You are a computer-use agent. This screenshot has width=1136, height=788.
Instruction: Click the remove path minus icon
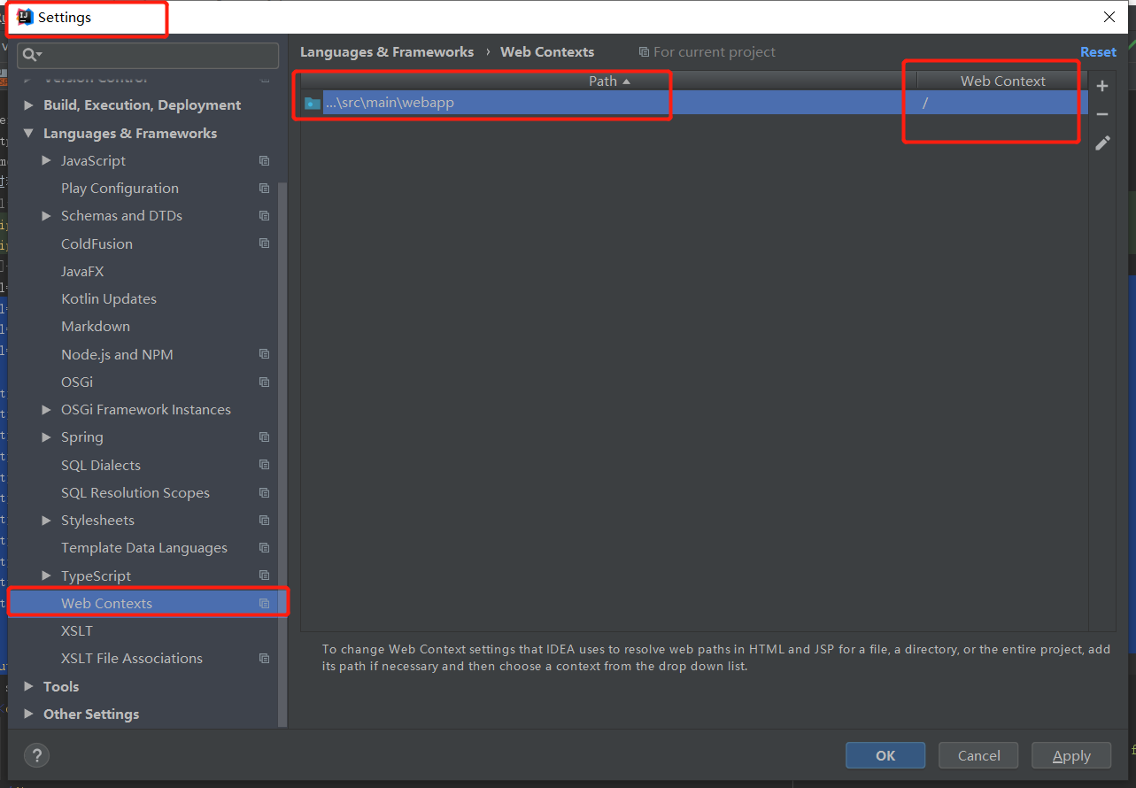[1102, 114]
